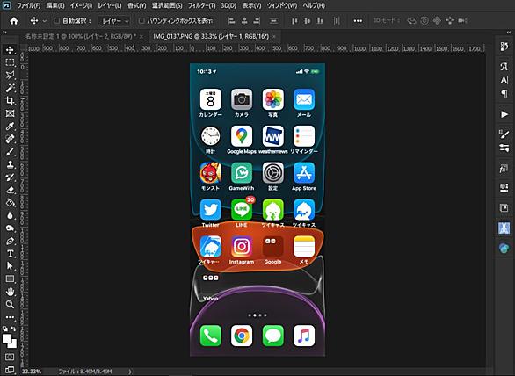Open more align options ellipsis button

tap(358, 21)
